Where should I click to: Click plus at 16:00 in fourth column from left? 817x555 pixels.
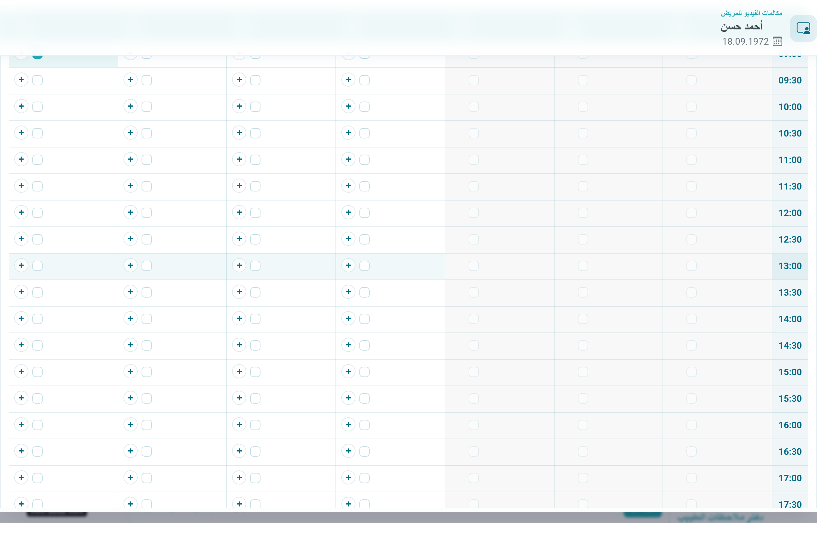pos(348,425)
